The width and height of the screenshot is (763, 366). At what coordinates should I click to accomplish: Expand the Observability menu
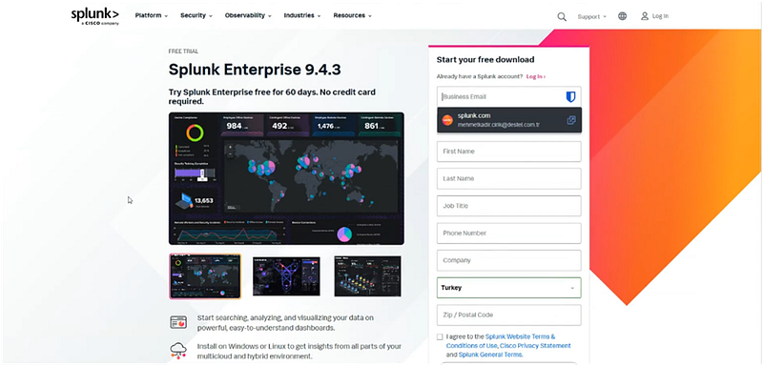click(248, 15)
